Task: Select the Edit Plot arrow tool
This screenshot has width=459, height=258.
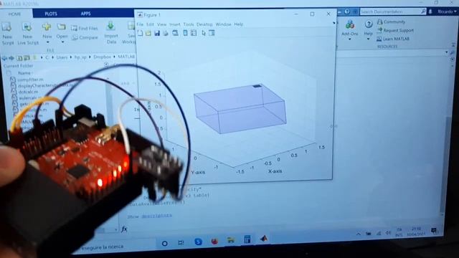Action: pyautogui.click(x=204, y=33)
